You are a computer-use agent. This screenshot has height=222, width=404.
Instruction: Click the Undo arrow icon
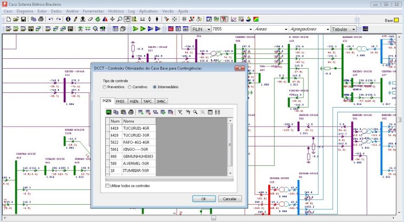[50, 19]
